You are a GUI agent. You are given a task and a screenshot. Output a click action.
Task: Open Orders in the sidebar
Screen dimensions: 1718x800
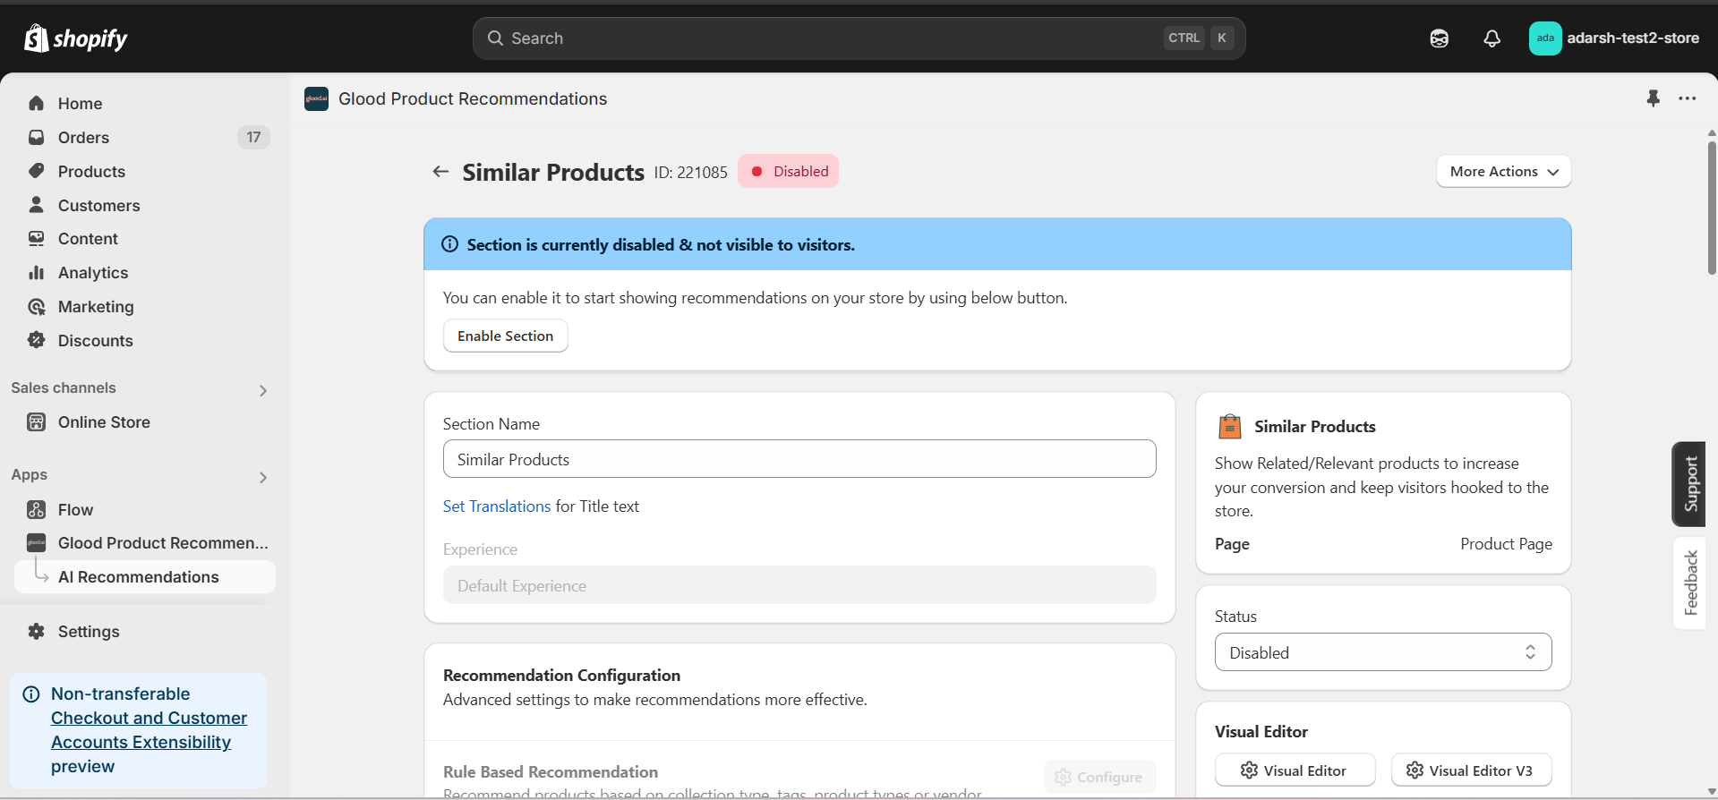83,138
